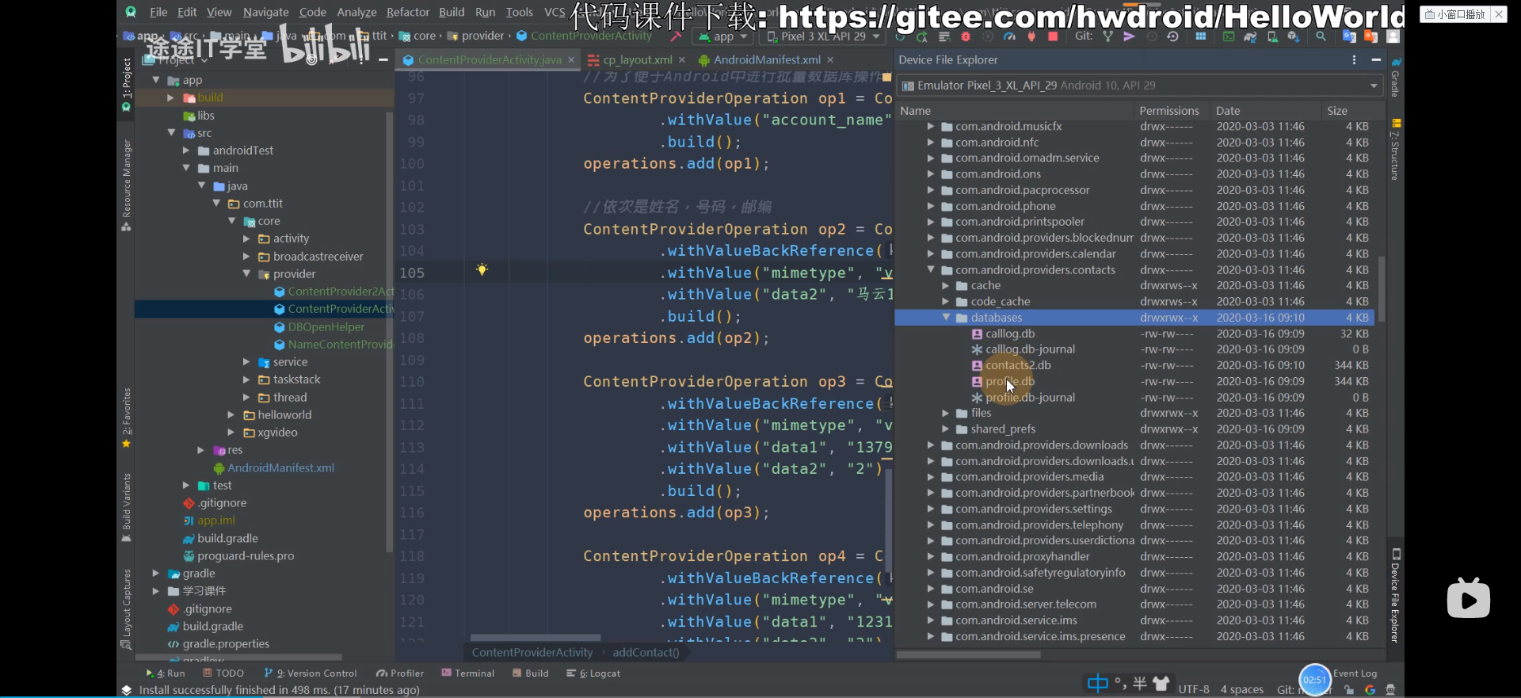
Task: Toggle the 2: Favorites tool window
Action: pos(126,418)
